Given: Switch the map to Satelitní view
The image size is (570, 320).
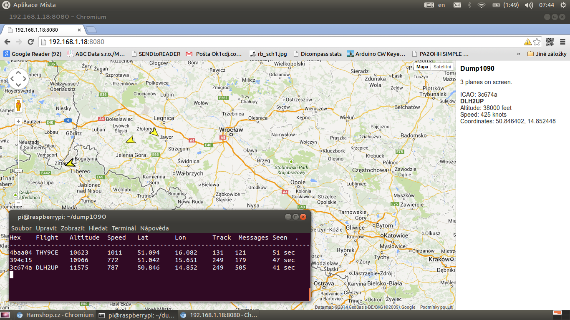Looking at the screenshot, I should [x=442, y=67].
